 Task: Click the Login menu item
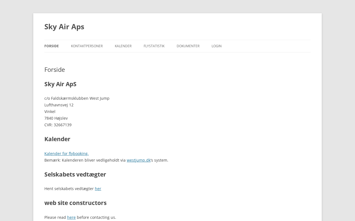[x=217, y=46]
